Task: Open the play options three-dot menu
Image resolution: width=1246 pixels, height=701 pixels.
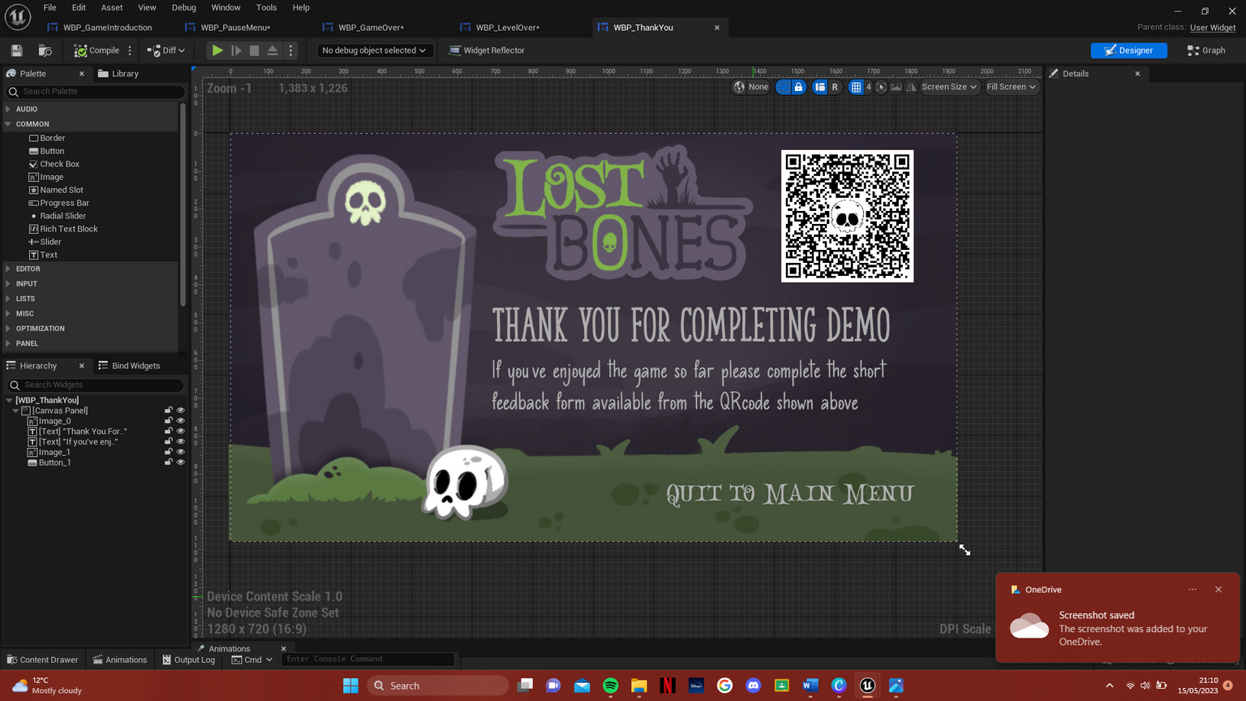Action: coord(290,50)
